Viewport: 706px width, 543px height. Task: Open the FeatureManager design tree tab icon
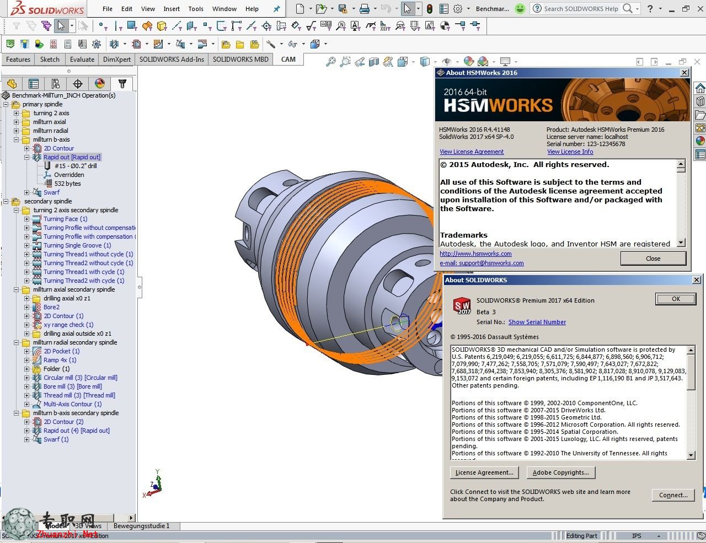[12, 84]
